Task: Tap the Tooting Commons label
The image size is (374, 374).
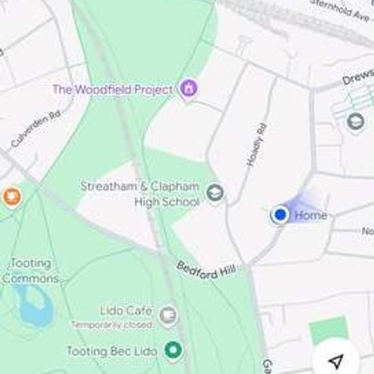Action: pyautogui.click(x=31, y=271)
